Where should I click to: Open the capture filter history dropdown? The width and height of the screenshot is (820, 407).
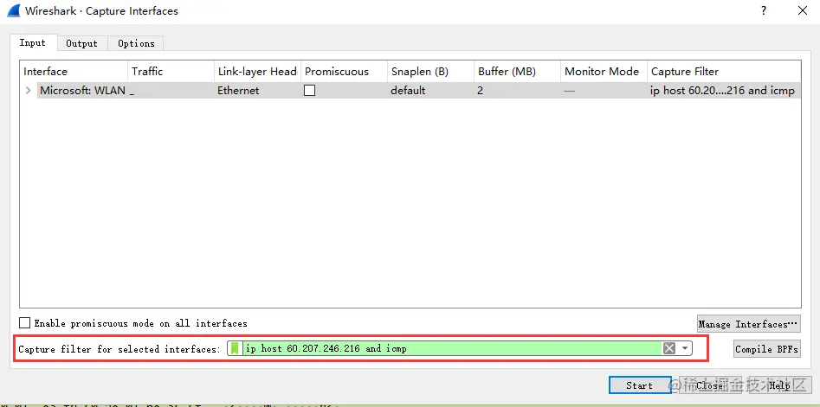685,348
